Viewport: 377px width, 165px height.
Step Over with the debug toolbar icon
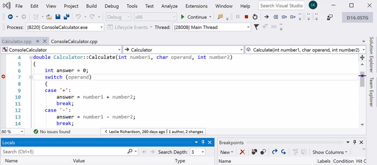pos(284,17)
